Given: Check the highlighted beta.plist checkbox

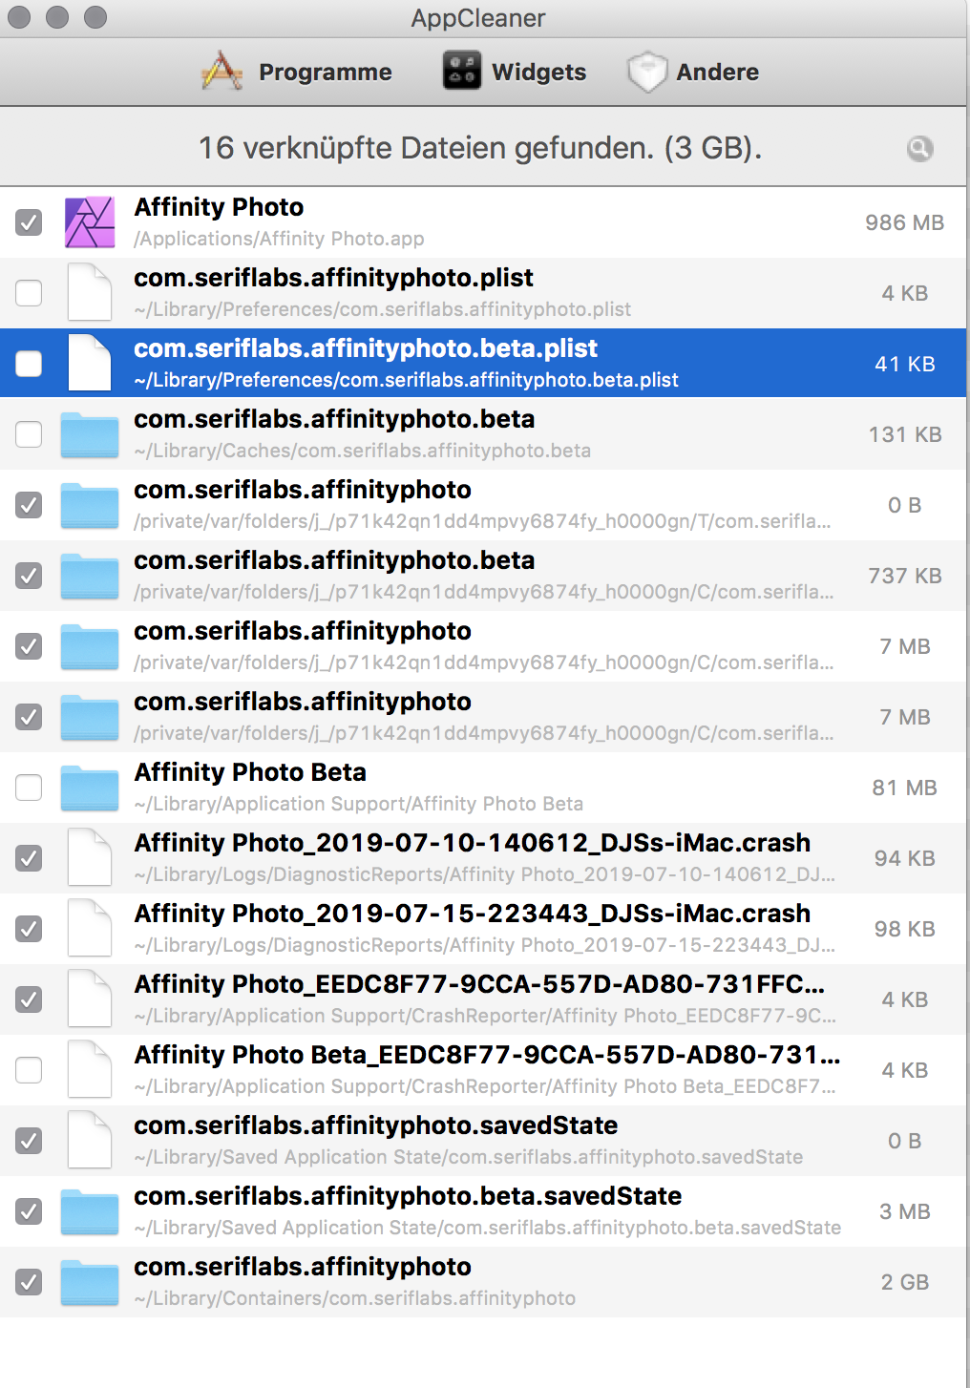Looking at the screenshot, I should coord(29,364).
